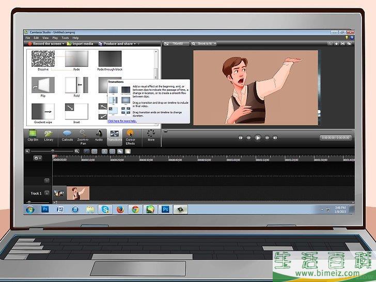Open the View menu

click(45, 38)
